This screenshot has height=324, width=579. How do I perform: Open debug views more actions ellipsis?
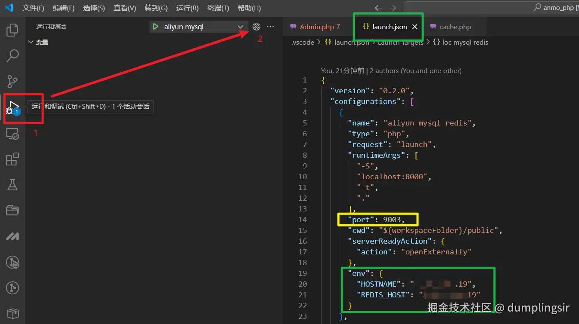[270, 27]
